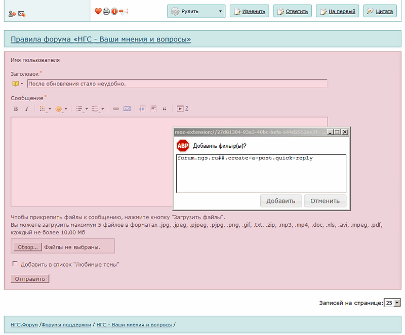The height and width of the screenshot is (335, 405).
Task: Click the insert email envelope icon
Action: pos(127,109)
